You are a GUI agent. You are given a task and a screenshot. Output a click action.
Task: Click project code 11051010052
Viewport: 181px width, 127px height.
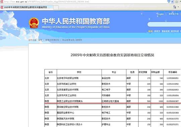pyautogui.click(x=173, y=84)
